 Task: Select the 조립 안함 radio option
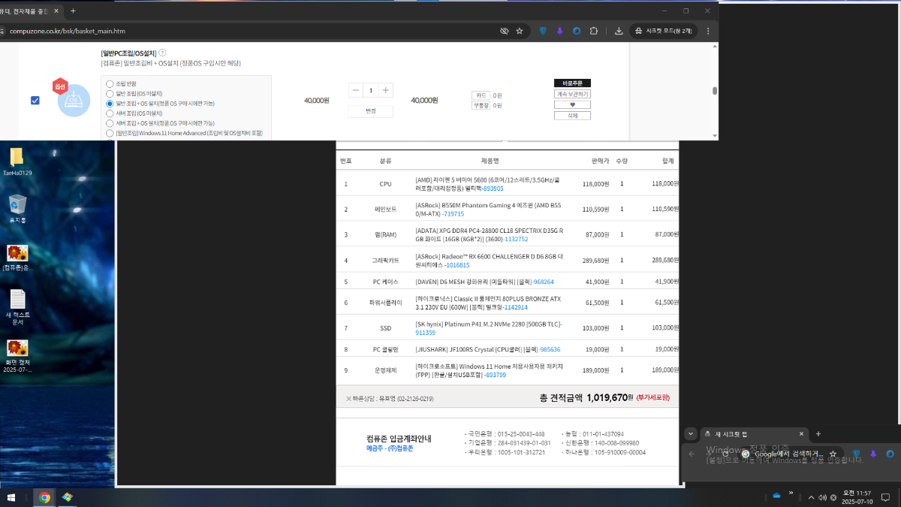(x=110, y=83)
